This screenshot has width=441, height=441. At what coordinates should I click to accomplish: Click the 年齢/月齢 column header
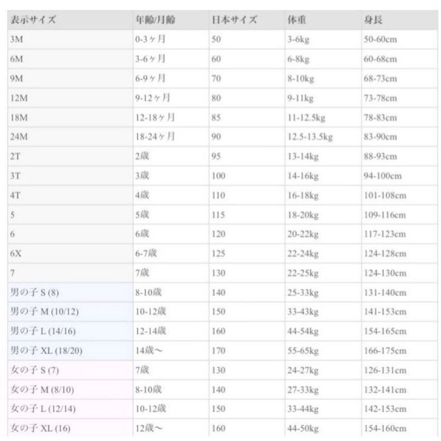(x=155, y=20)
